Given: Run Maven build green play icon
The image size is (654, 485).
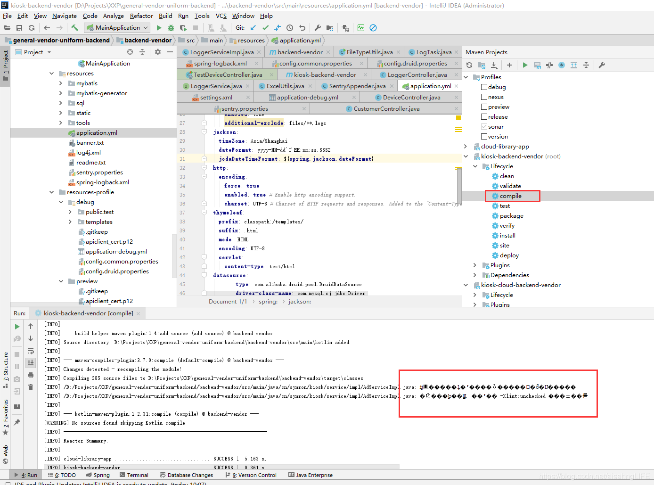Looking at the screenshot, I should coord(525,65).
